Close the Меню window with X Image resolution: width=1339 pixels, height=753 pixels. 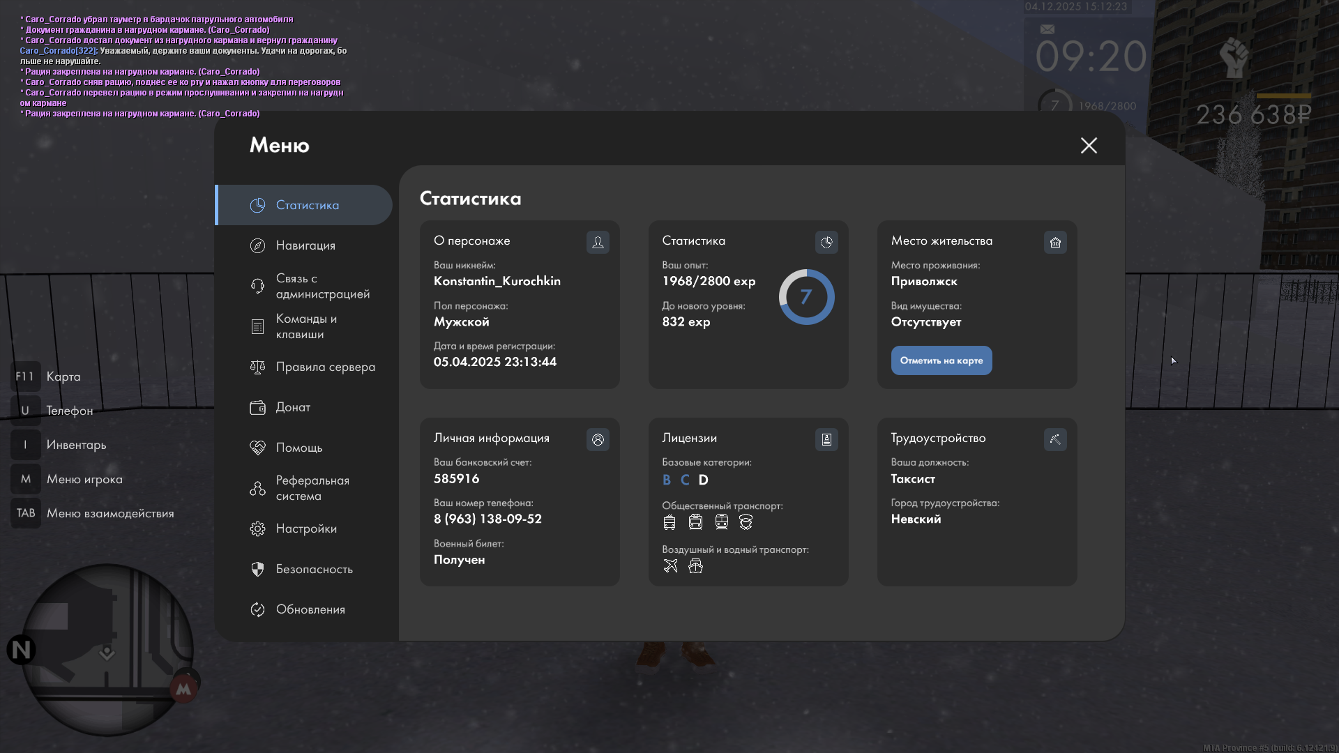point(1089,145)
